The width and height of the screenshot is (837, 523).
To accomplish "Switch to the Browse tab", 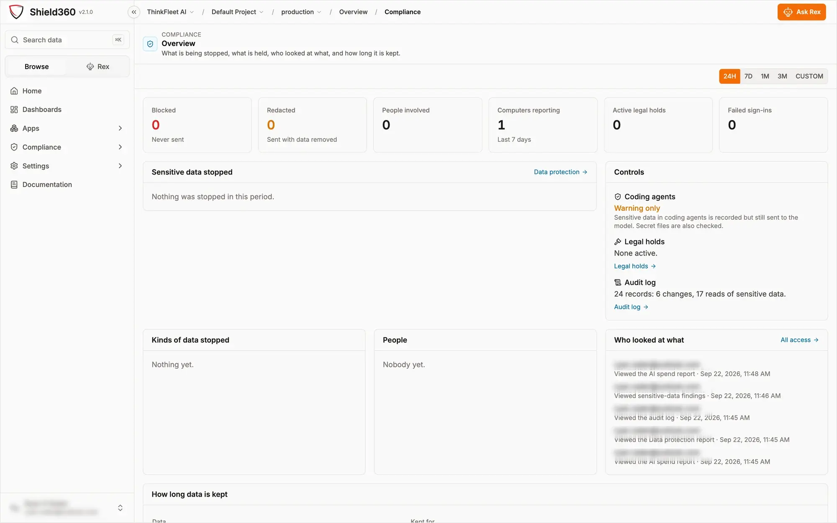I will [36, 67].
